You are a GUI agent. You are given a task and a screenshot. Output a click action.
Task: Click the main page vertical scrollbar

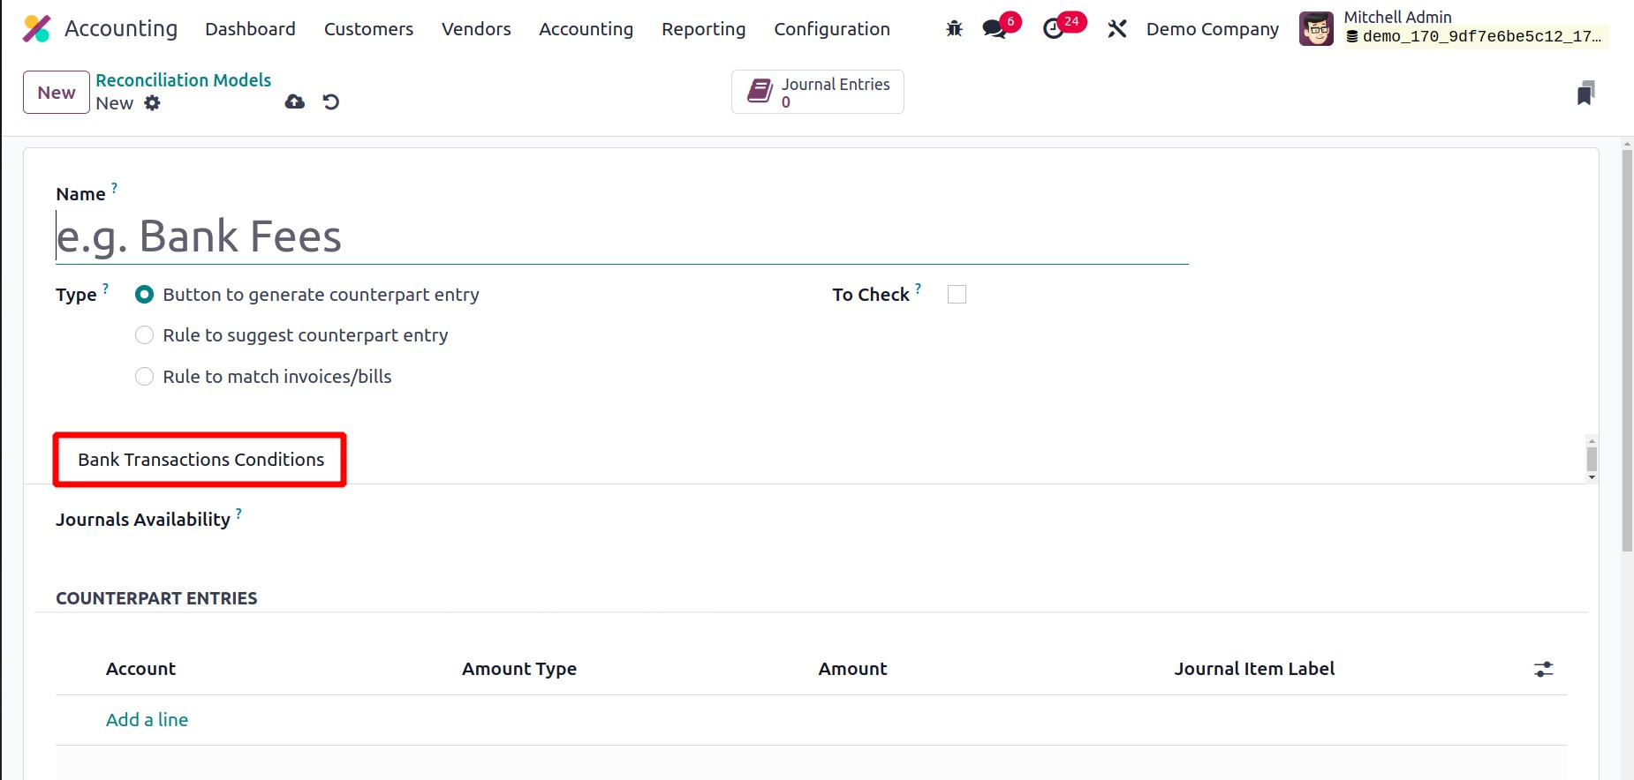pos(1627,353)
